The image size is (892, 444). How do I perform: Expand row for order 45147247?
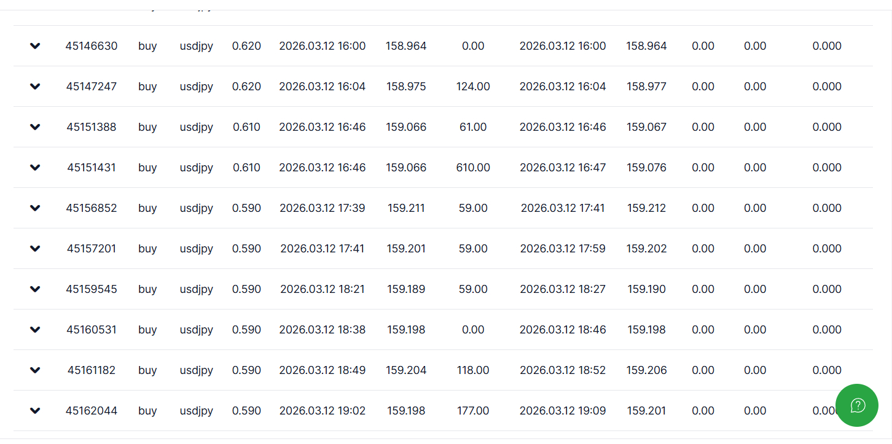pos(35,87)
